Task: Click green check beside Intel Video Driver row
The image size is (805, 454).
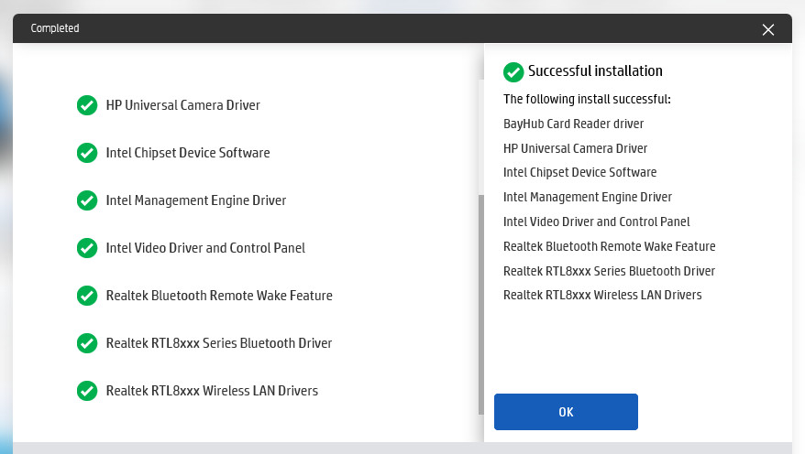Action: [x=87, y=248]
